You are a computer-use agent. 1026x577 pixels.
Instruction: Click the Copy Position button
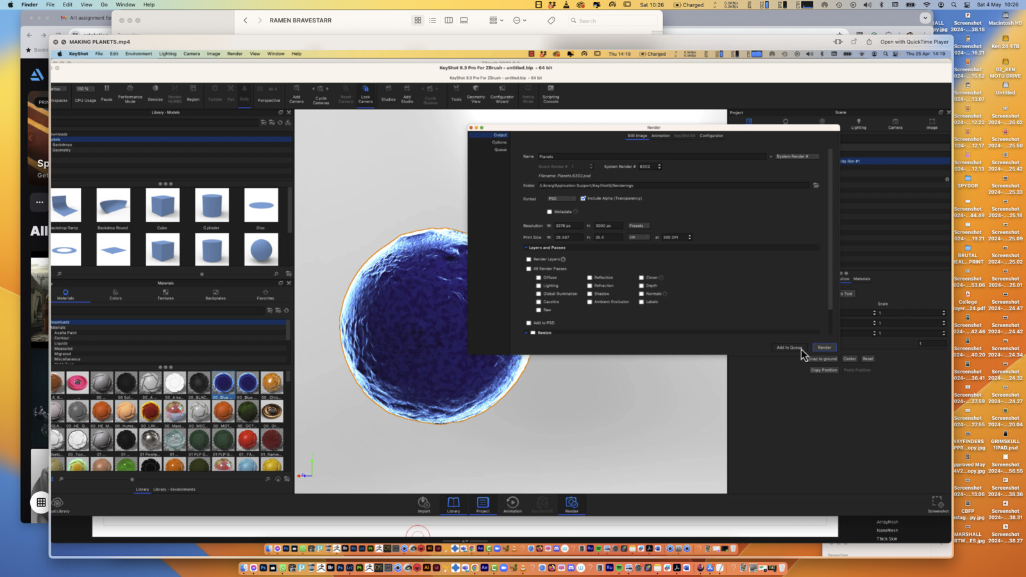click(823, 370)
